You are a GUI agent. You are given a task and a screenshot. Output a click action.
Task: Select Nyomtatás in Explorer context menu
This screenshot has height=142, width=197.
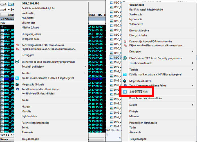point(136,19)
